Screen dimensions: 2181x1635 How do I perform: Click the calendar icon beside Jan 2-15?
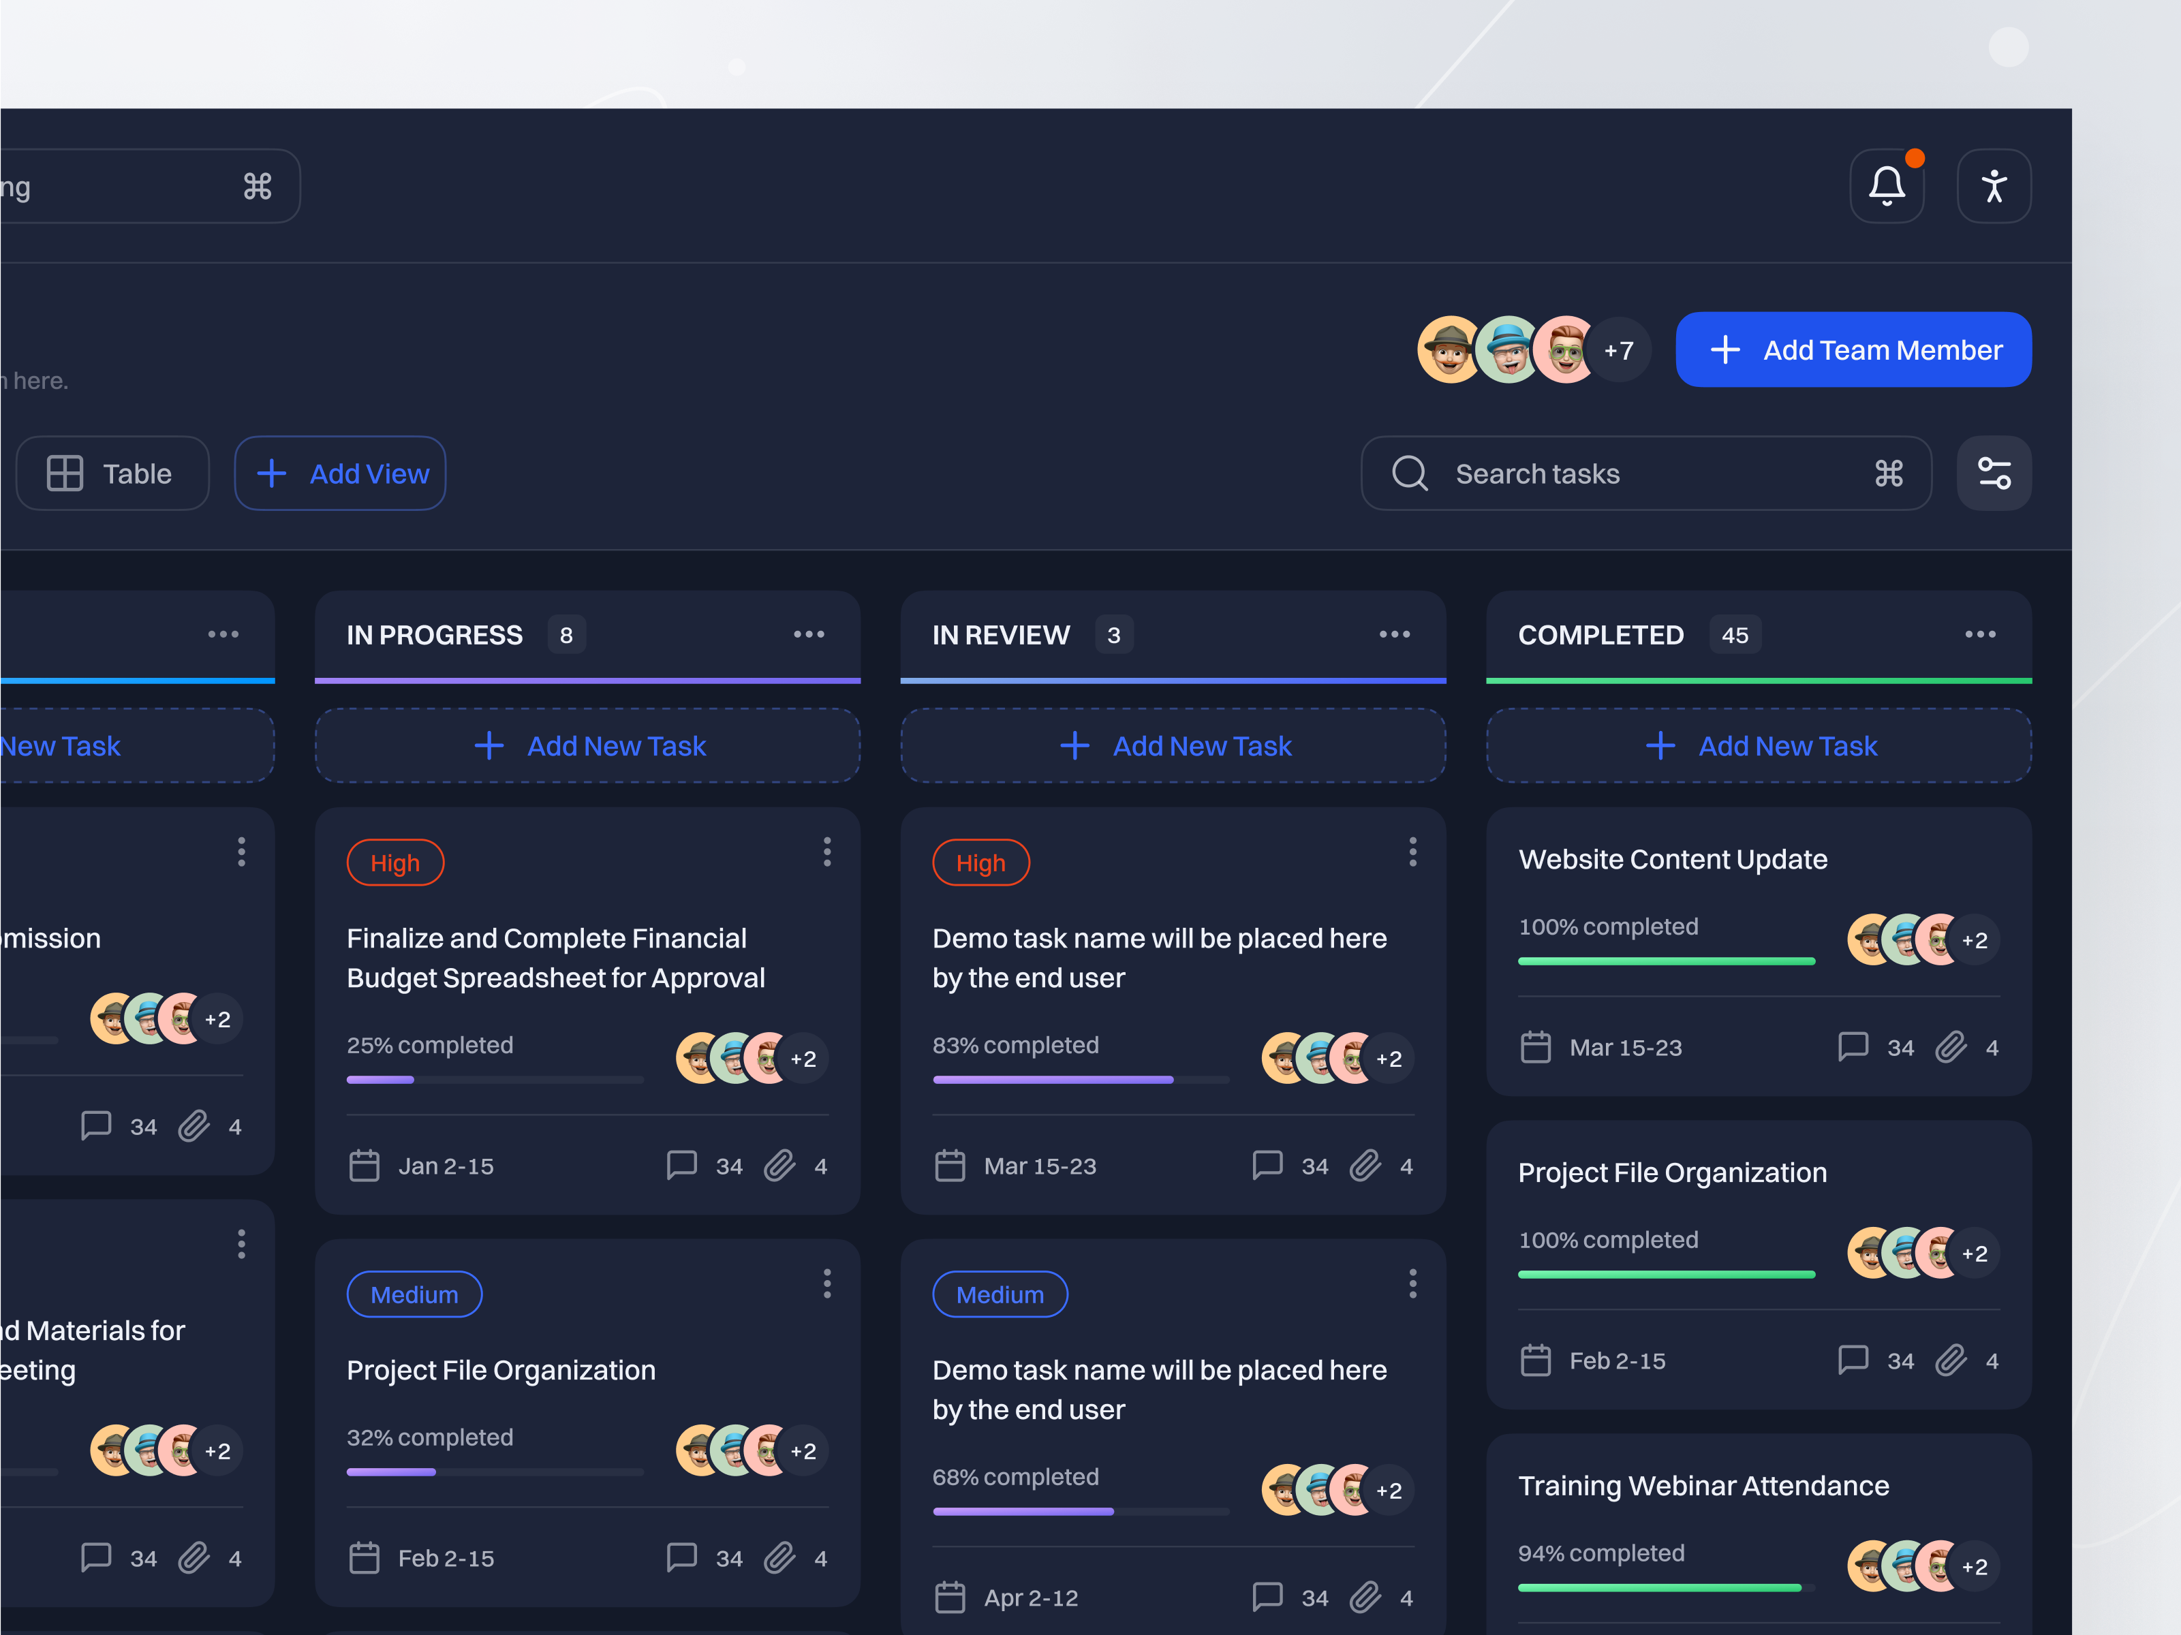[x=364, y=1166]
